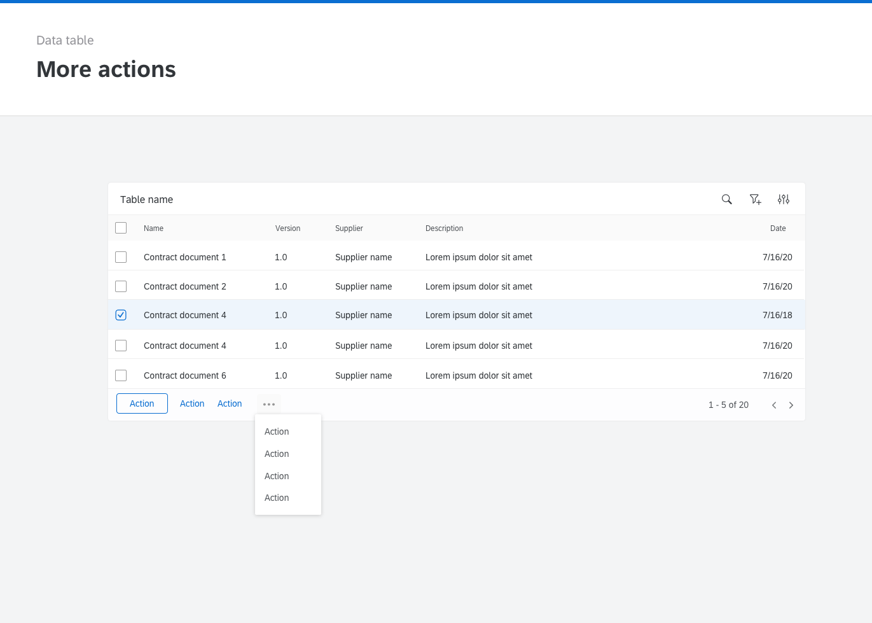The image size is (872, 623).
Task: Check the Contract document 6 checkbox
Action: click(121, 375)
